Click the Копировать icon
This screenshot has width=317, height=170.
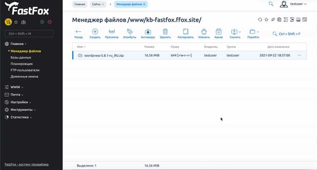(x=186, y=32)
